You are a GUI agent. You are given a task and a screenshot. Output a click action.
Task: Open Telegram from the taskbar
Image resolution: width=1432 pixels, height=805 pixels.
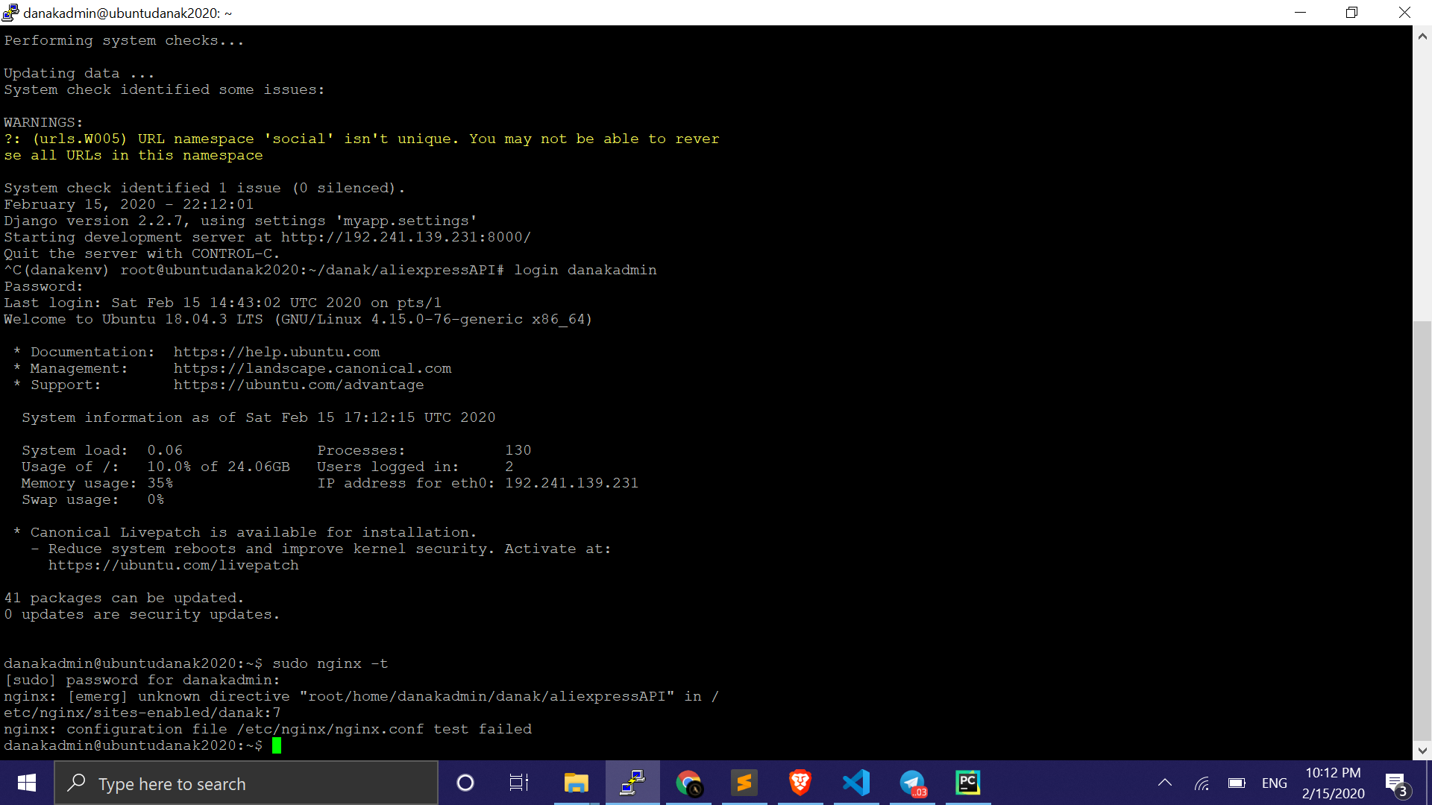click(912, 783)
